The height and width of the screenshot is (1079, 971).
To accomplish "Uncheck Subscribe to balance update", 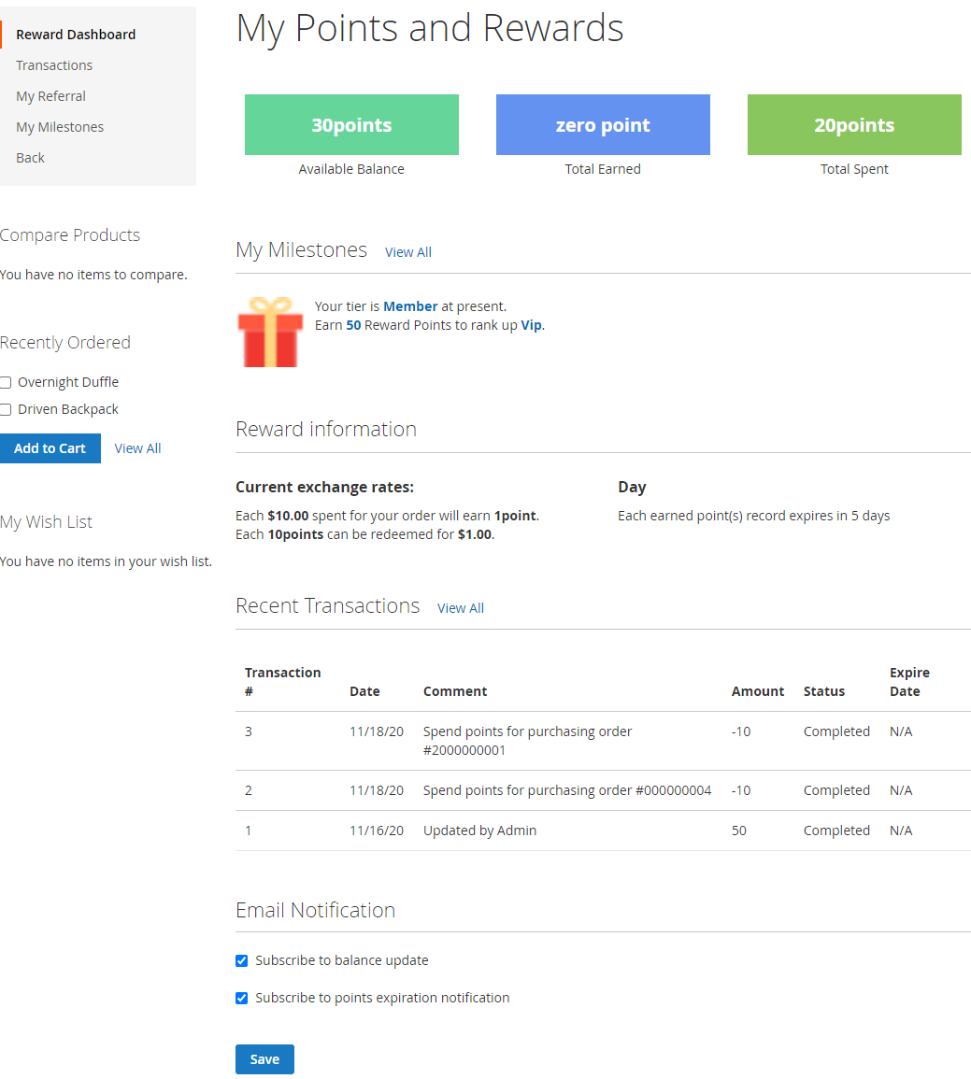I will click(x=242, y=960).
